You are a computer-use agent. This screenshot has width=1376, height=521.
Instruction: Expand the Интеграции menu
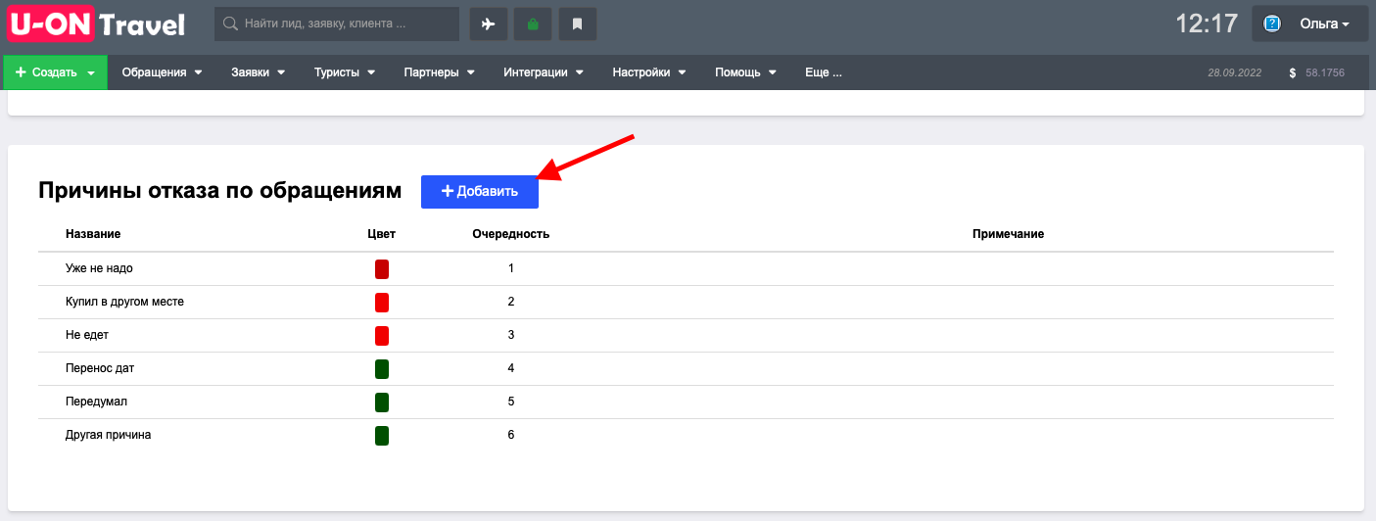[x=544, y=72]
